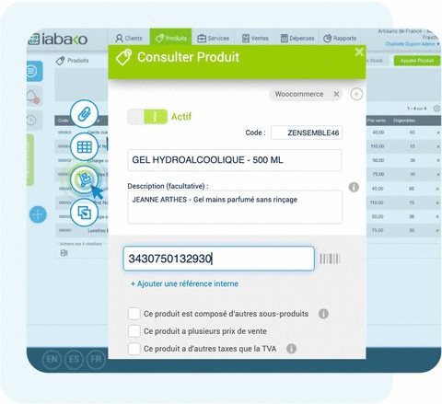The height and width of the screenshot is (404, 442).
Task: Check 'autres taxes que la TVA' box
Action: [134, 349]
